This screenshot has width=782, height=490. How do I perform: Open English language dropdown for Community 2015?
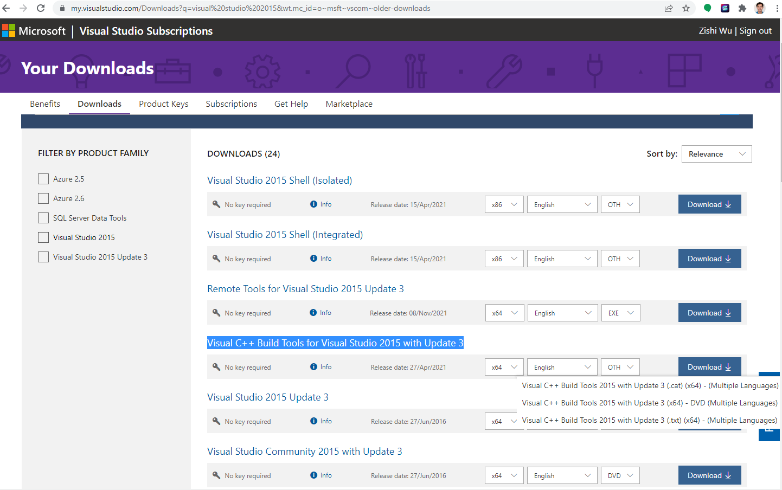point(562,475)
